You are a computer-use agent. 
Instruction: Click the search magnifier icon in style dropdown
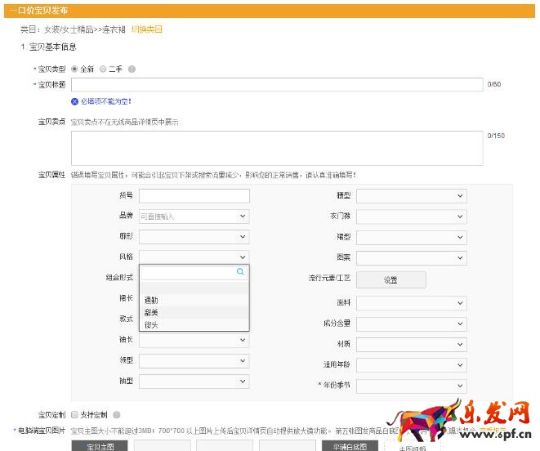[x=240, y=272]
